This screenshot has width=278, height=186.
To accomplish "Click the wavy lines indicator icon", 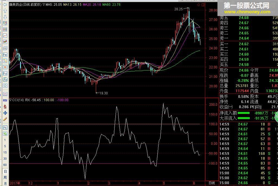I will tap(5, 94).
